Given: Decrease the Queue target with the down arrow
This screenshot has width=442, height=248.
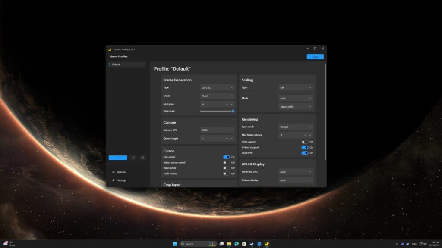Looking at the screenshot, I should (x=232, y=138).
